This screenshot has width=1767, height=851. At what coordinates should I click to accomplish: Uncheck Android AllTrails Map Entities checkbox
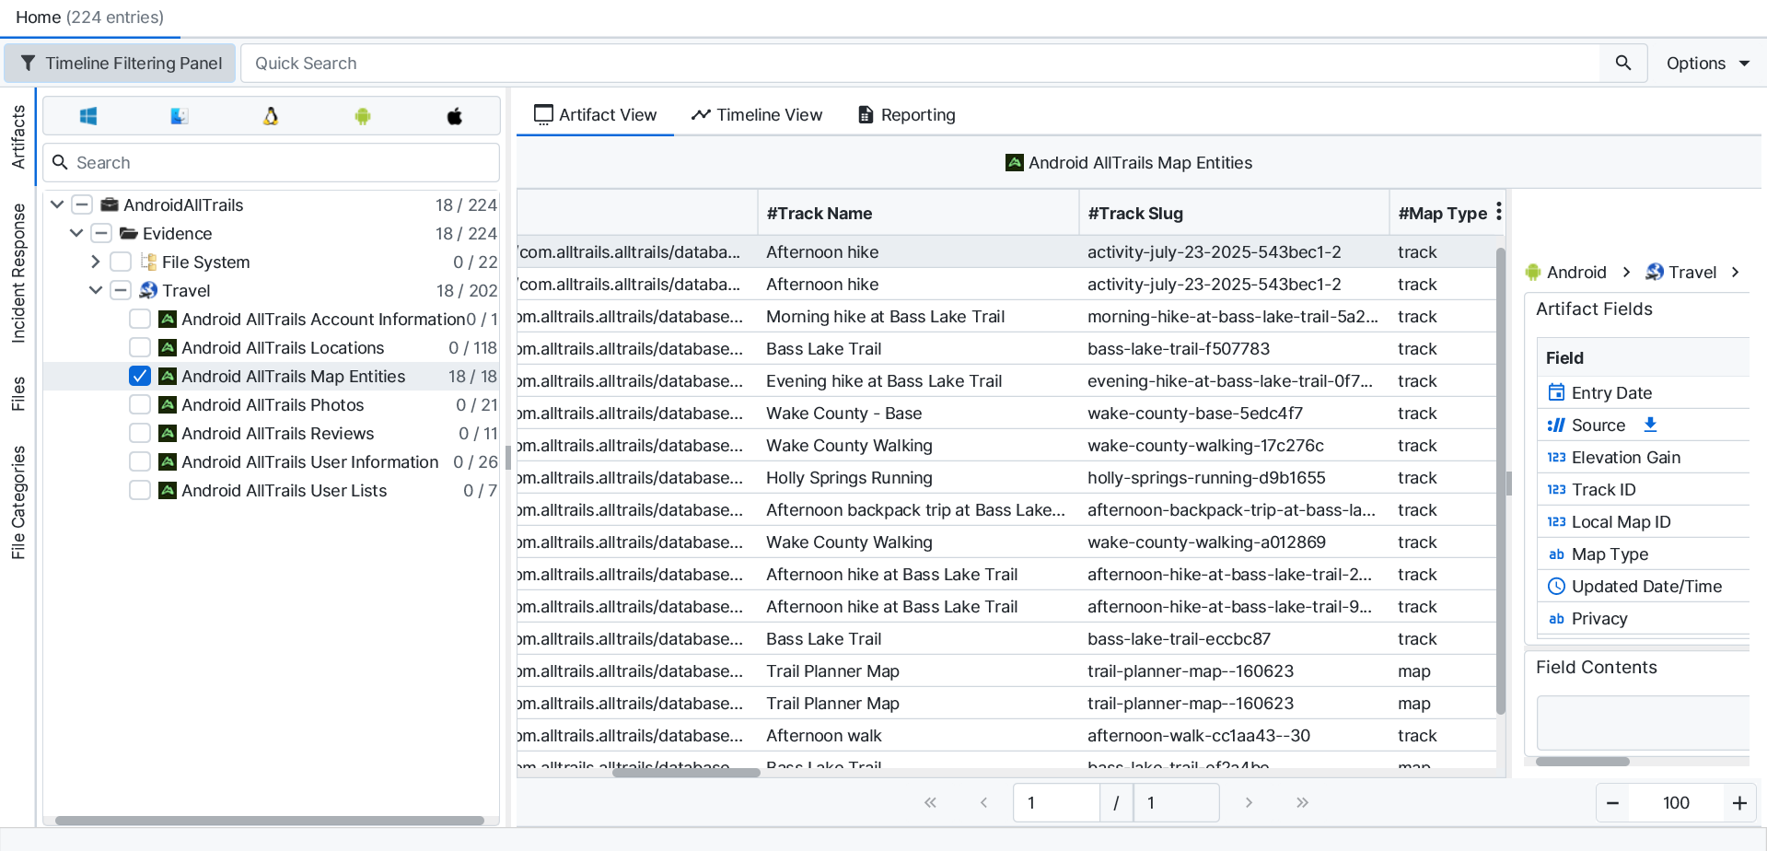(140, 376)
